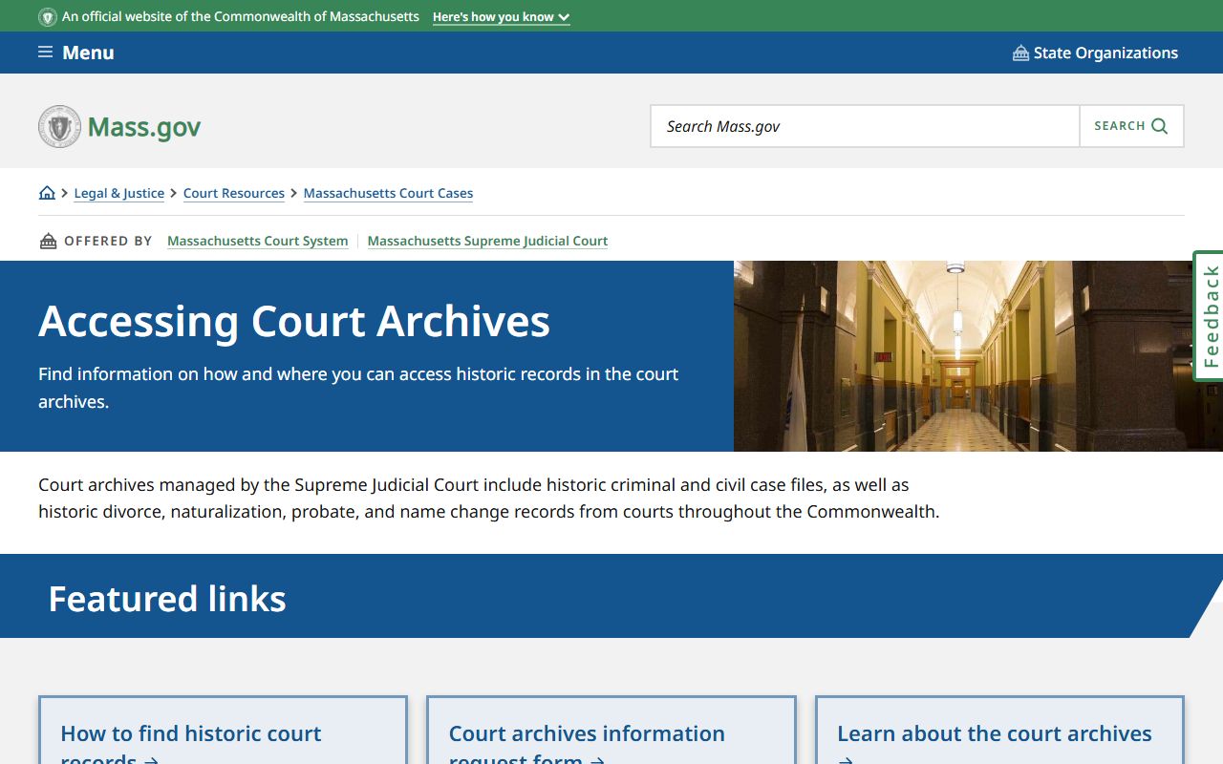Go to home via breadcrumb house icon
Viewport: 1223px width, 764px height.
click(x=47, y=193)
